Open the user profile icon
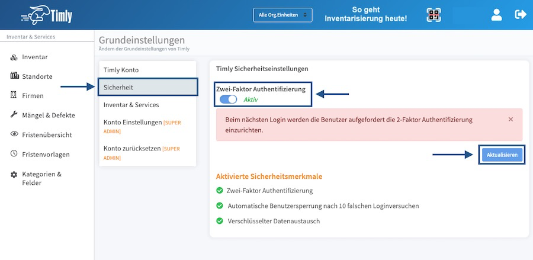Viewport: 533px width, 260px height. point(497,15)
